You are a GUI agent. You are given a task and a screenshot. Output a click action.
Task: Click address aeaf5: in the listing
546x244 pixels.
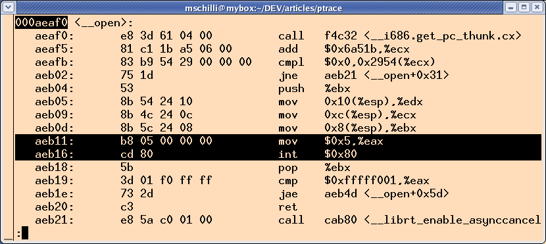[x=55, y=49]
